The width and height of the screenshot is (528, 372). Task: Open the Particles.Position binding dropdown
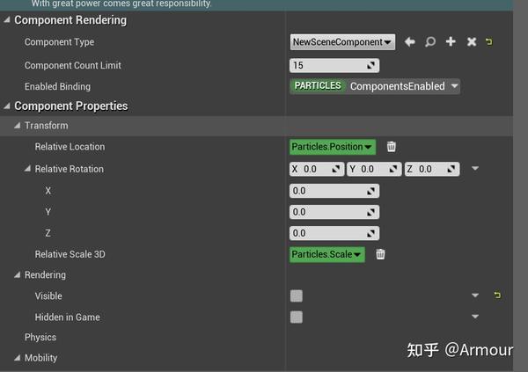(333, 147)
